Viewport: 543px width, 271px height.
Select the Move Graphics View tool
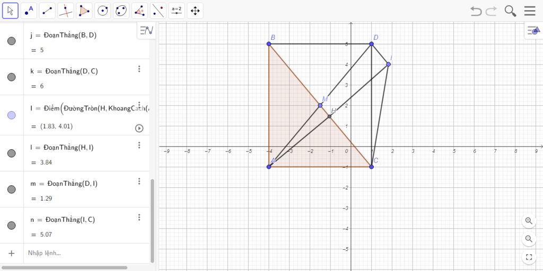pos(195,11)
